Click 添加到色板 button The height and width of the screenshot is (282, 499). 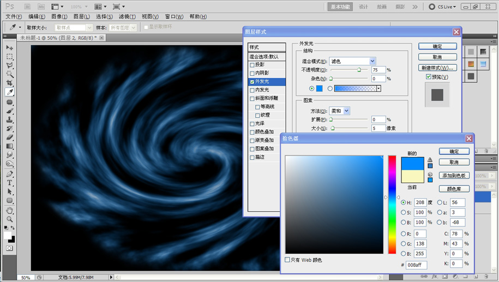point(454,176)
